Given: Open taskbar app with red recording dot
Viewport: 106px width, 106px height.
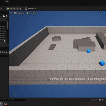Looking at the screenshot, I should [6, 104].
